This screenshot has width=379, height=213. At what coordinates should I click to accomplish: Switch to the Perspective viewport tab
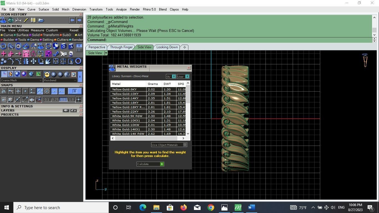(x=97, y=47)
